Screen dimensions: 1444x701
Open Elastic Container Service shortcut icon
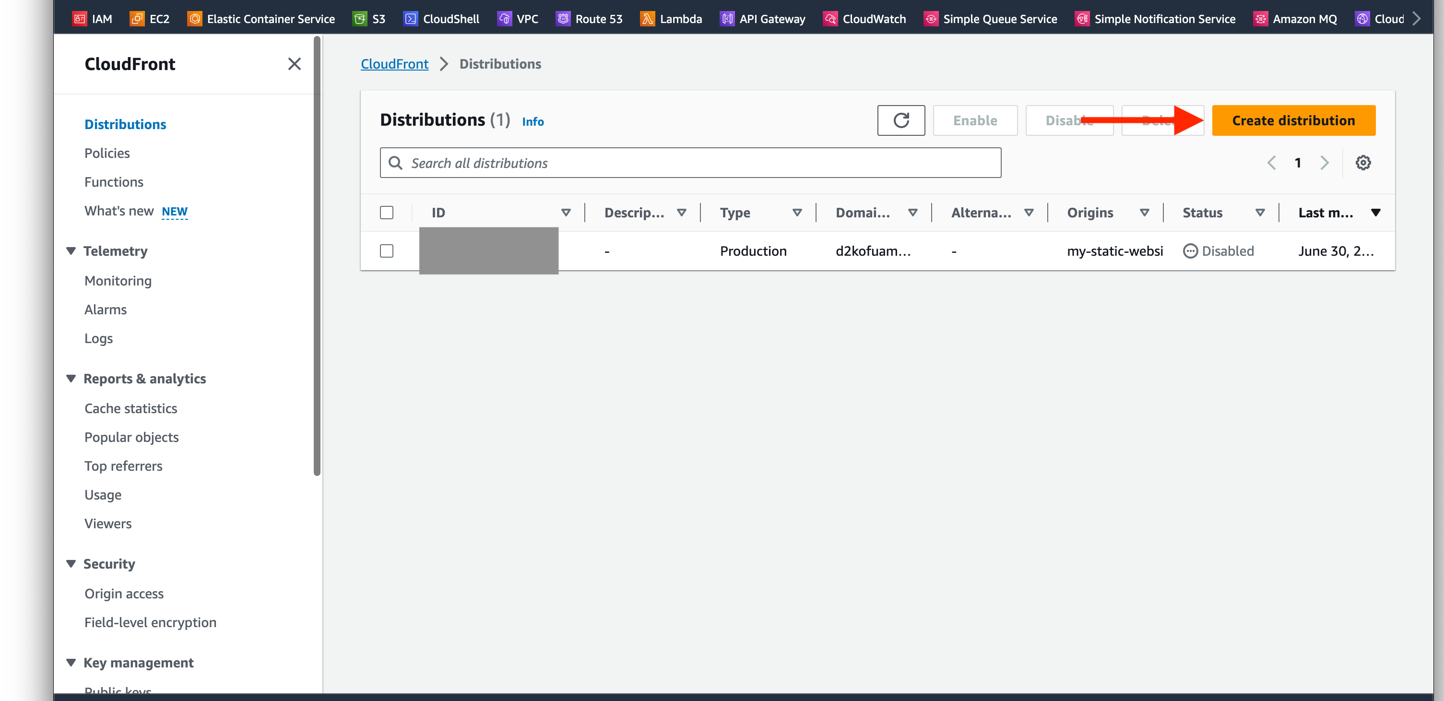click(x=194, y=19)
